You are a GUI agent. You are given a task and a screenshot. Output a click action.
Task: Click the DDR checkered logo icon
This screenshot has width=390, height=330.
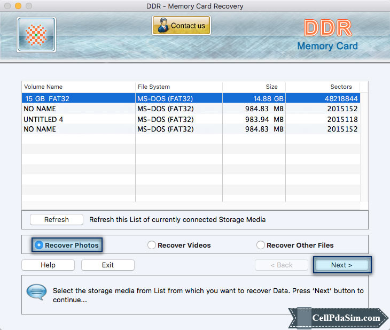(x=36, y=35)
